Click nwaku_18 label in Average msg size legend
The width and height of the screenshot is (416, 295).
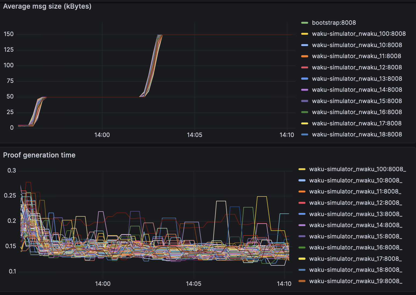click(x=357, y=135)
